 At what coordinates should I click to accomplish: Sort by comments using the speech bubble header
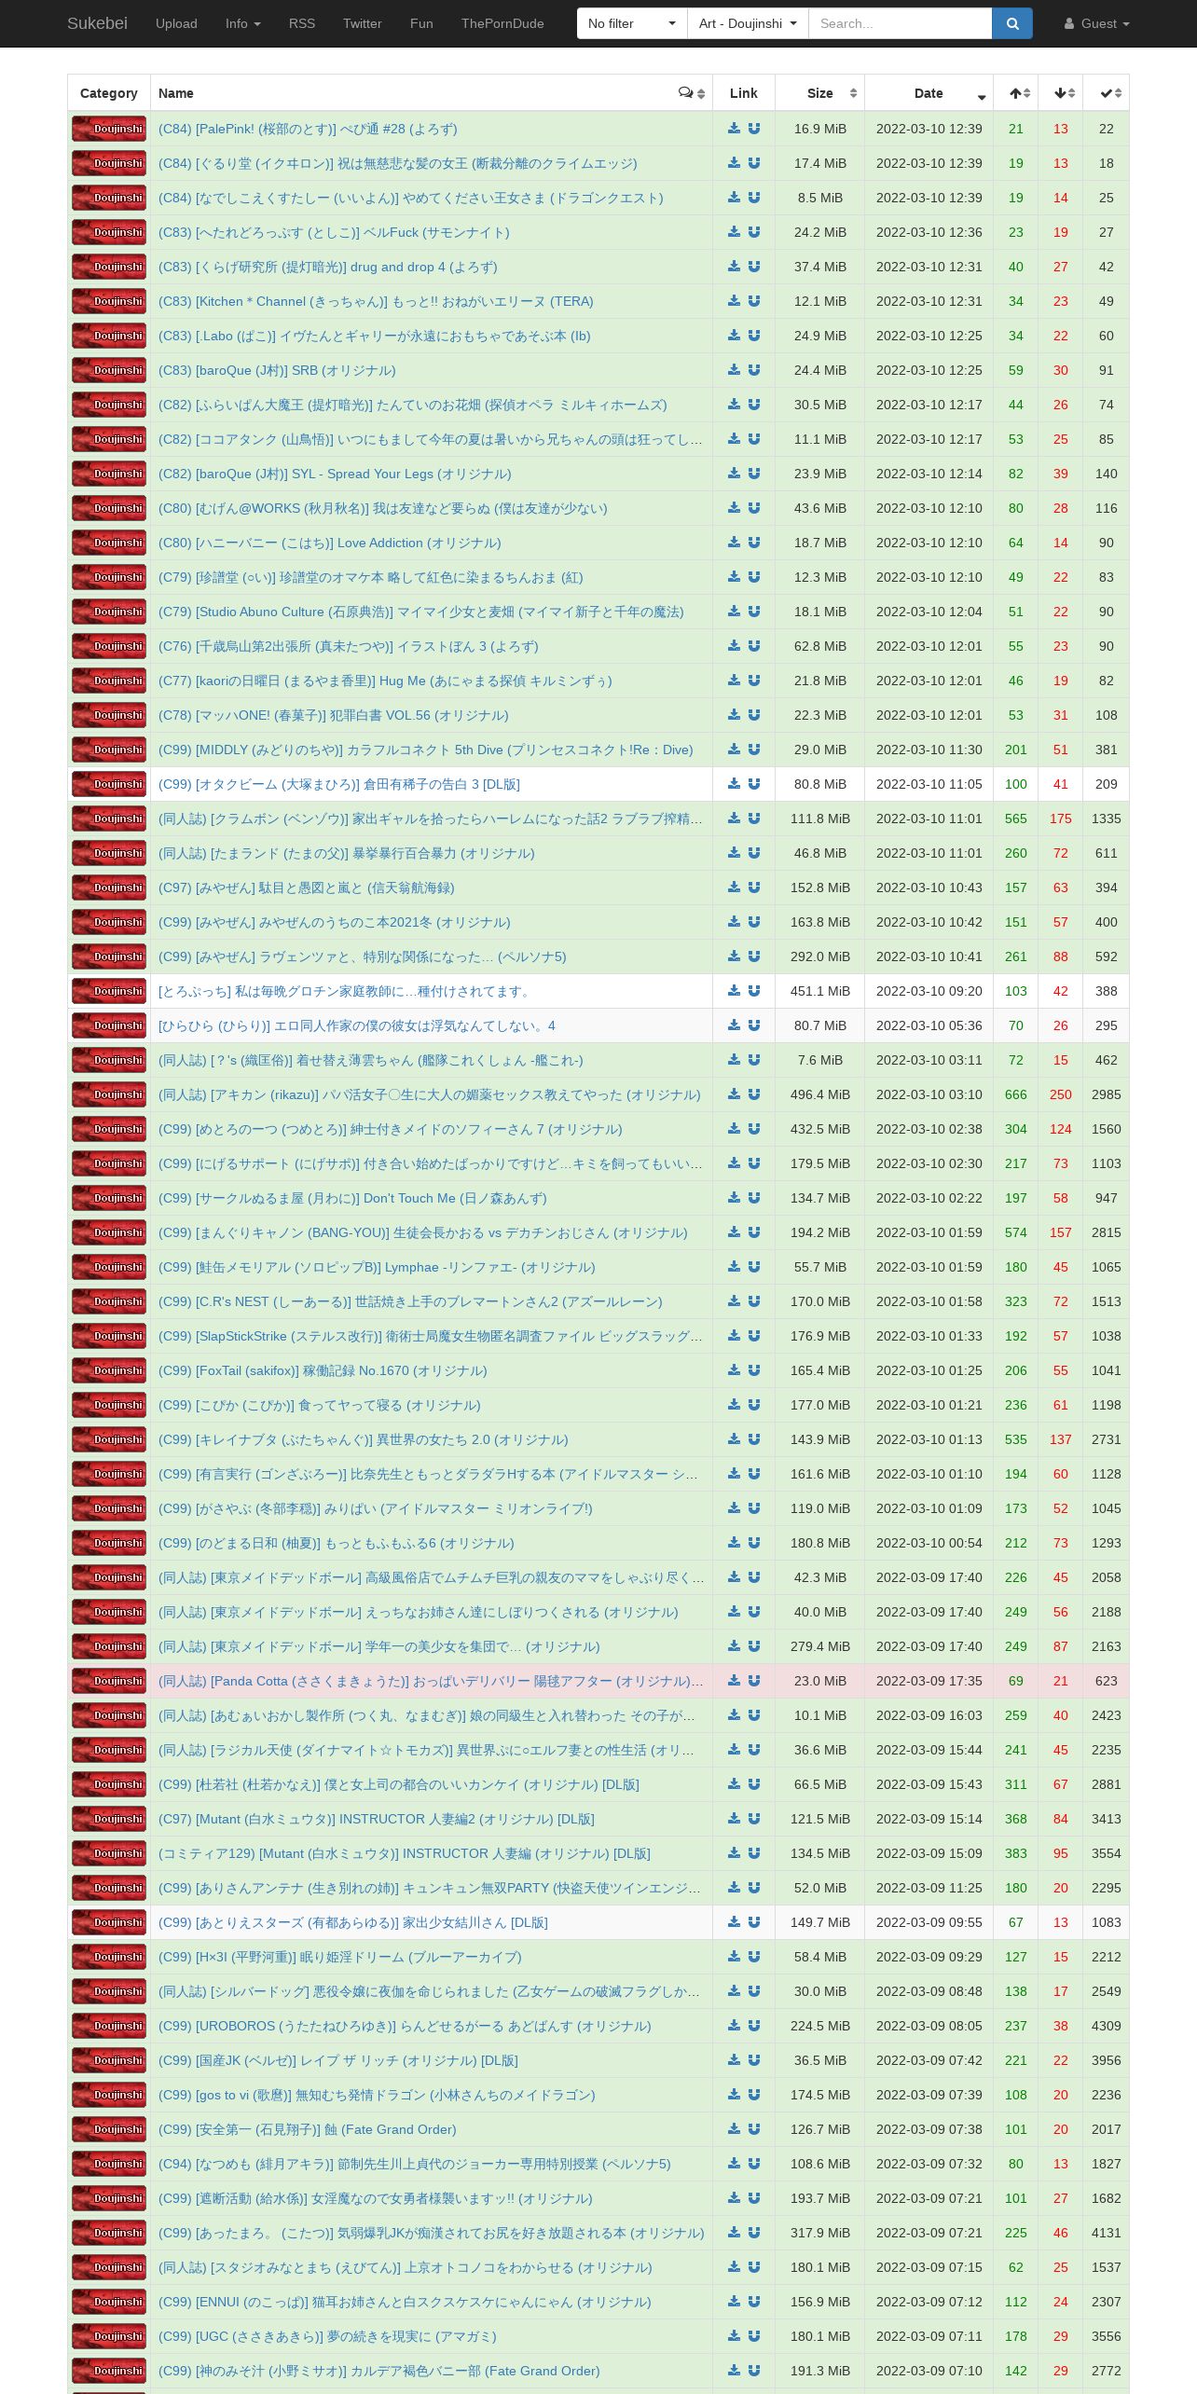692,93
